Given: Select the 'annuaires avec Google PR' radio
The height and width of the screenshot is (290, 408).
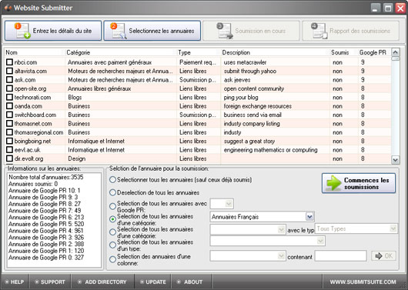Looking at the screenshot, I should (112, 206).
